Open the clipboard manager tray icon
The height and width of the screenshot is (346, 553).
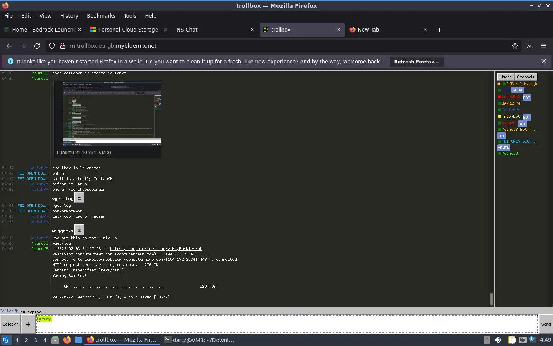pos(512,340)
